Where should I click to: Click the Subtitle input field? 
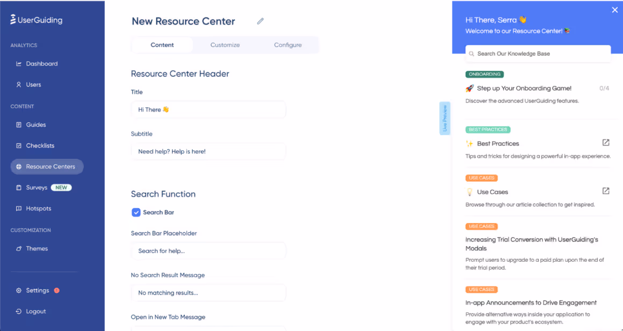pos(208,152)
